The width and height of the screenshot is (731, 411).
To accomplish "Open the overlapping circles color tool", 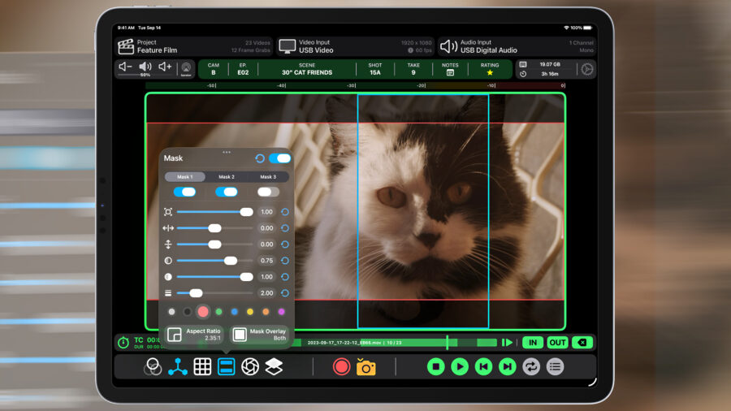I will (x=153, y=367).
